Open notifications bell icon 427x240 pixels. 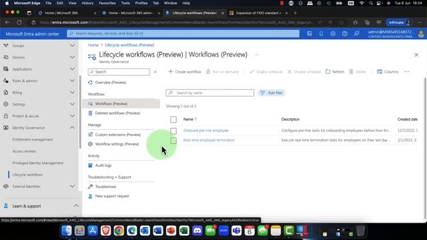pos(321,33)
